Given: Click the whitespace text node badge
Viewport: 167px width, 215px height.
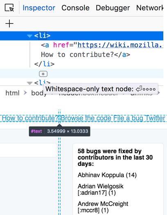Looking at the screenshot, I should 43,74.
